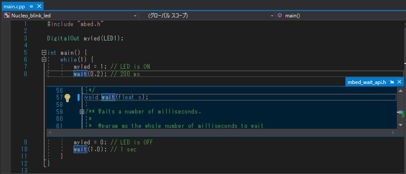Click the blue change marker on line 57
This screenshot has height=174, width=406.
(x=78, y=97)
